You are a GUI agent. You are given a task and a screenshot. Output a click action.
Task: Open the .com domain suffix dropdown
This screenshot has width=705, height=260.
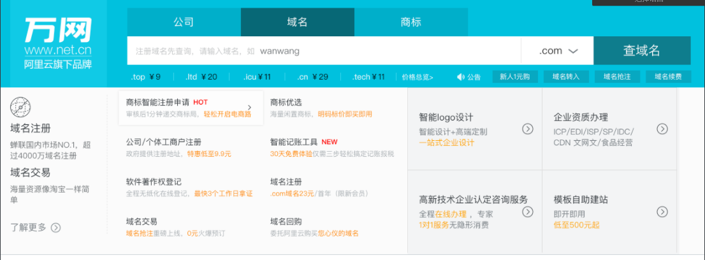(x=558, y=51)
